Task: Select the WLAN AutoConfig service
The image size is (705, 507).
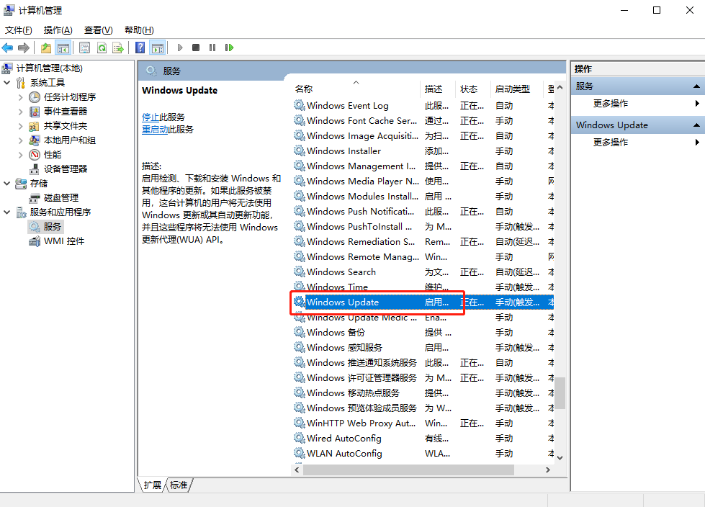Action: click(344, 454)
